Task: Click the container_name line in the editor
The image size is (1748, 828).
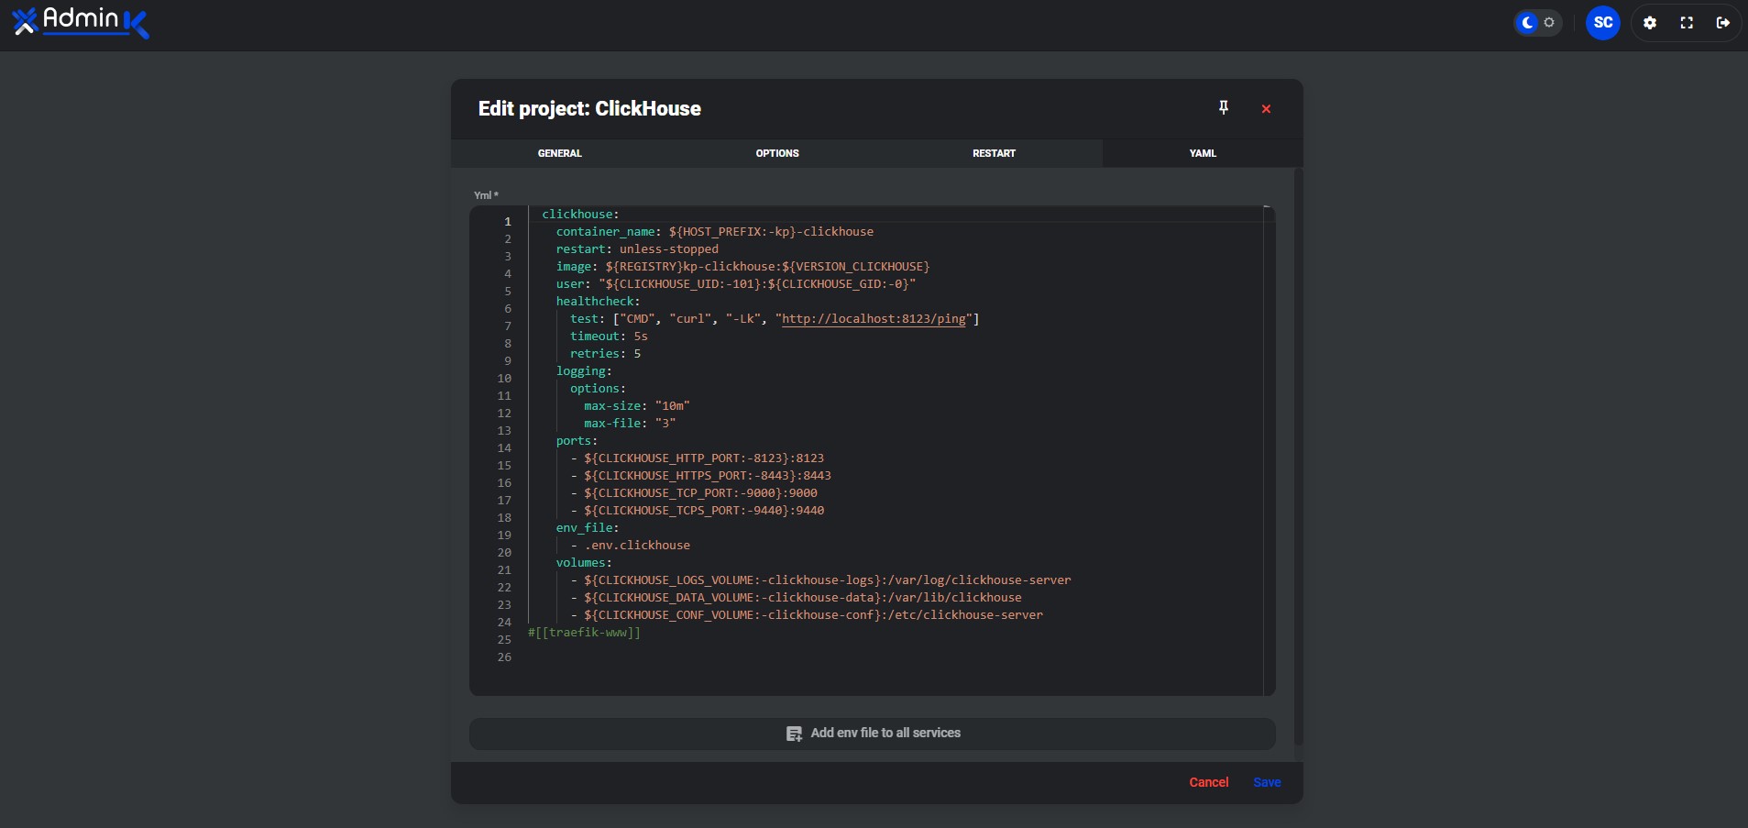Action: point(714,232)
